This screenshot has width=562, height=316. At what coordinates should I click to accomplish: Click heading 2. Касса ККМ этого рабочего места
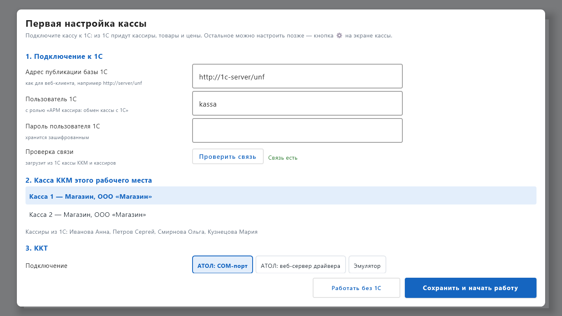[89, 180]
